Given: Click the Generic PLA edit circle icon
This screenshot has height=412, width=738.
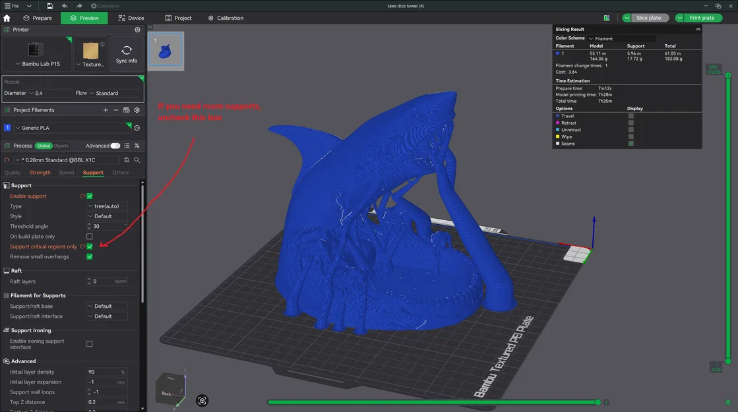Looking at the screenshot, I should pos(137,128).
